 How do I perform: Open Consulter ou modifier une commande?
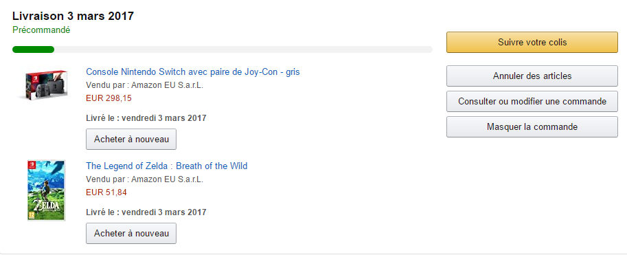tap(532, 102)
